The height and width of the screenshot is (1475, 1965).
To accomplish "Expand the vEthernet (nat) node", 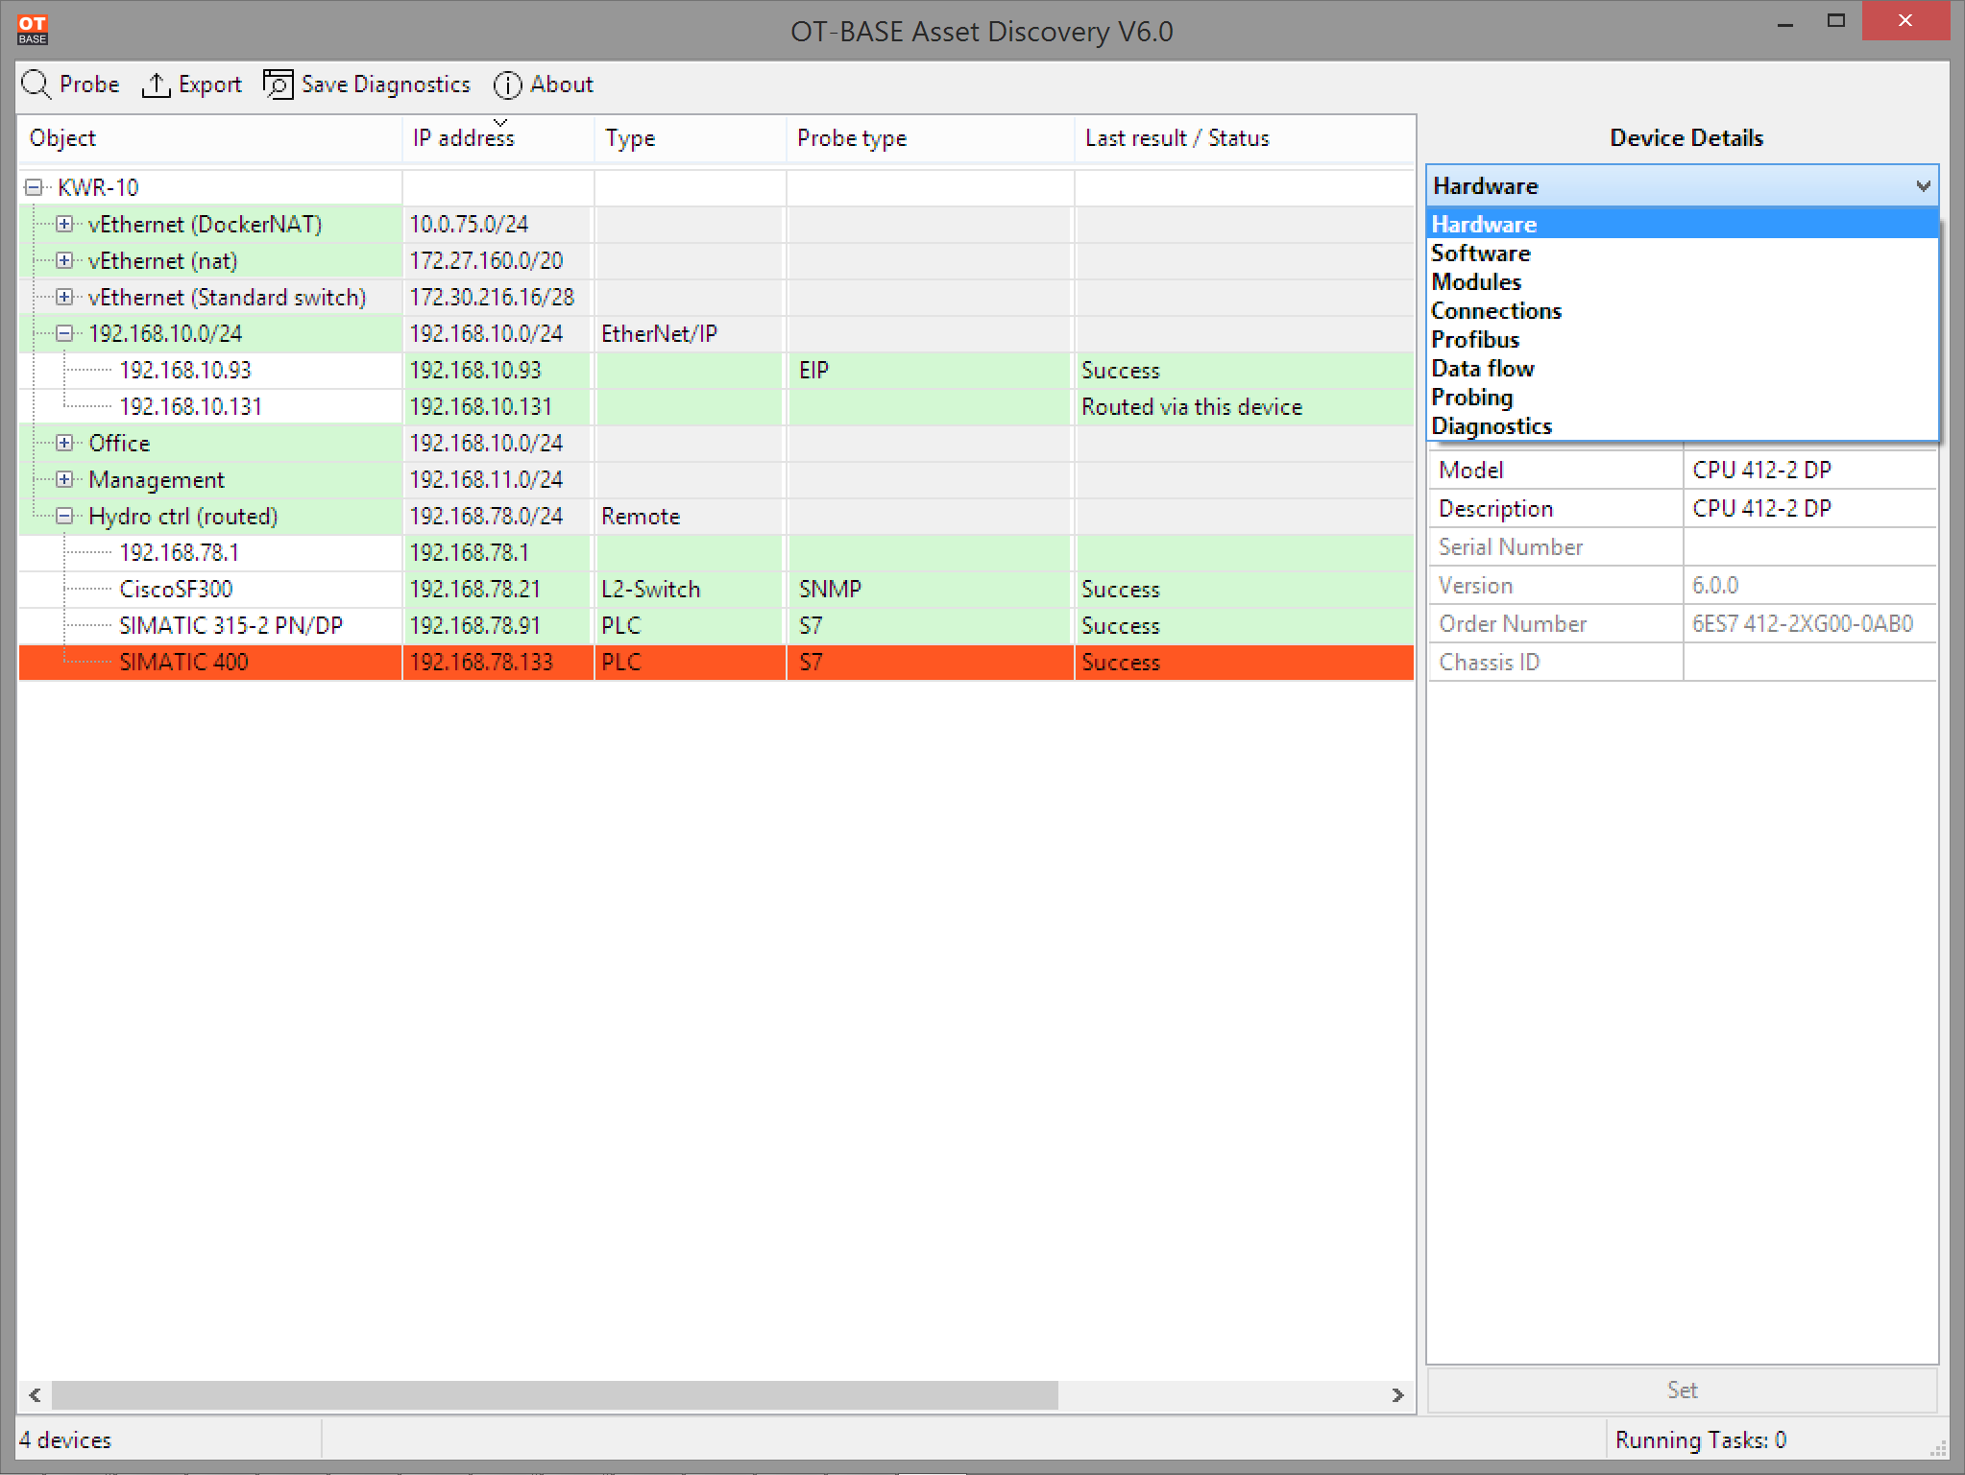I will click(64, 260).
